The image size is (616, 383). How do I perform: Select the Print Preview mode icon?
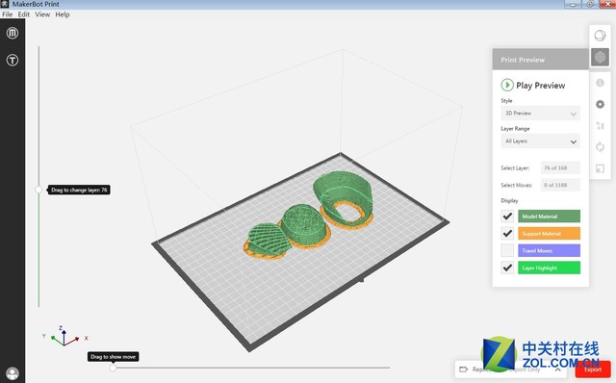tap(600, 58)
